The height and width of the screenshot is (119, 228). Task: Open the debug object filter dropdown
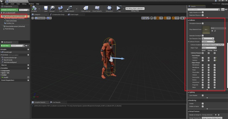(135, 9)
